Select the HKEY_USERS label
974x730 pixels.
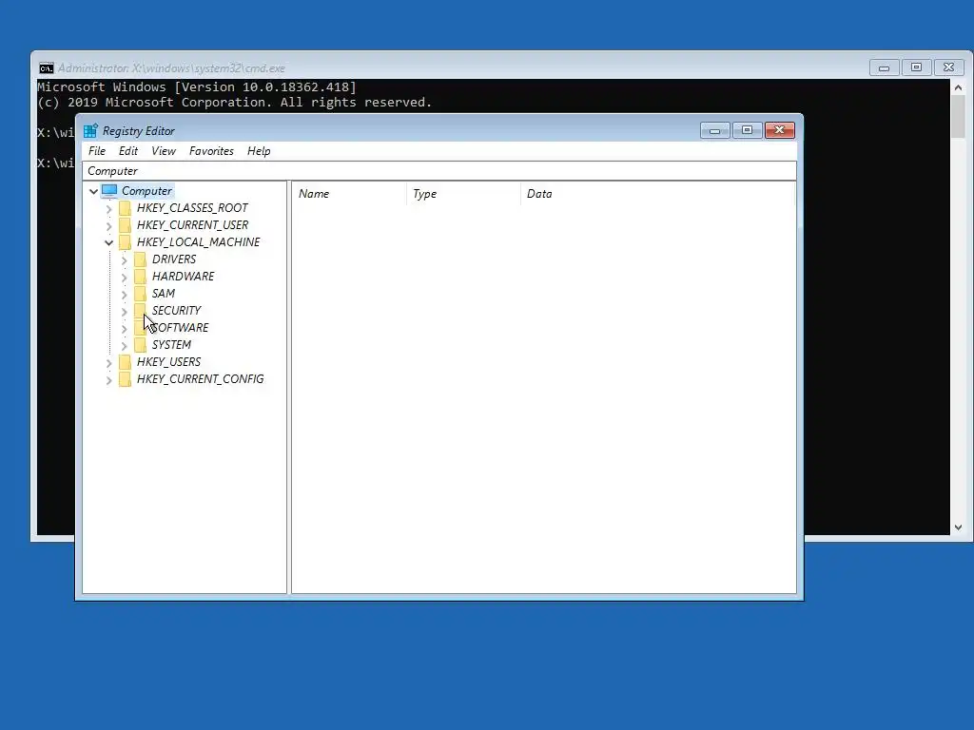pos(168,362)
